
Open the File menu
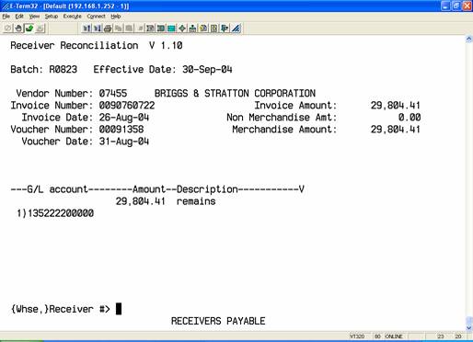click(x=6, y=17)
